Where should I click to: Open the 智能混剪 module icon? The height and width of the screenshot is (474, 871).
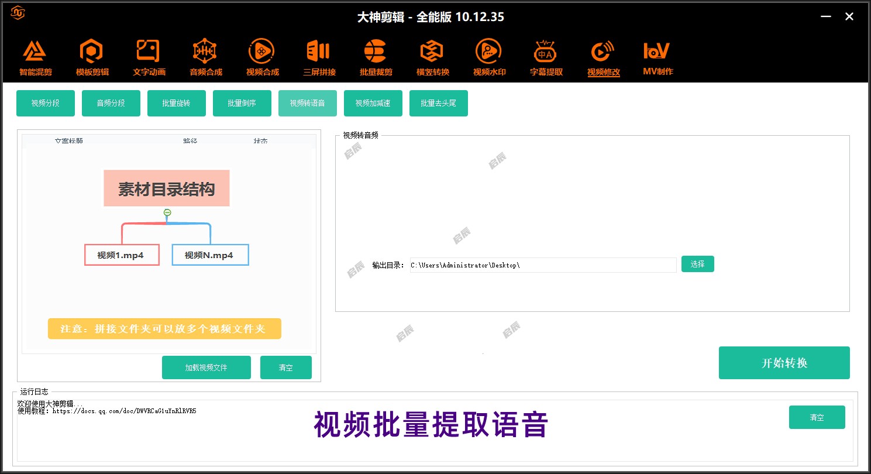[36, 58]
